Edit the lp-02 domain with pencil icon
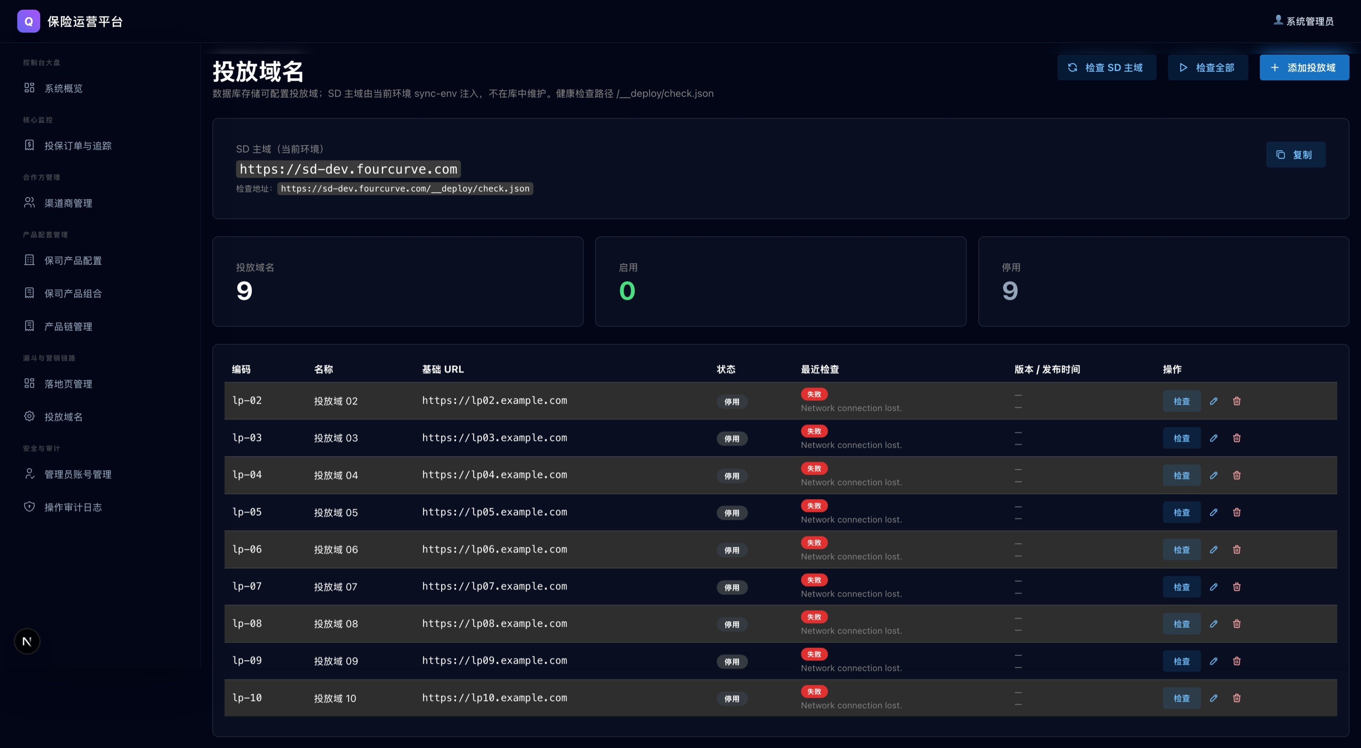1361x748 pixels. 1213,401
